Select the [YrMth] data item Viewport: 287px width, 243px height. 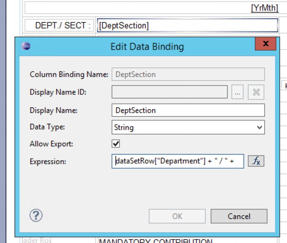pyautogui.click(x=264, y=8)
